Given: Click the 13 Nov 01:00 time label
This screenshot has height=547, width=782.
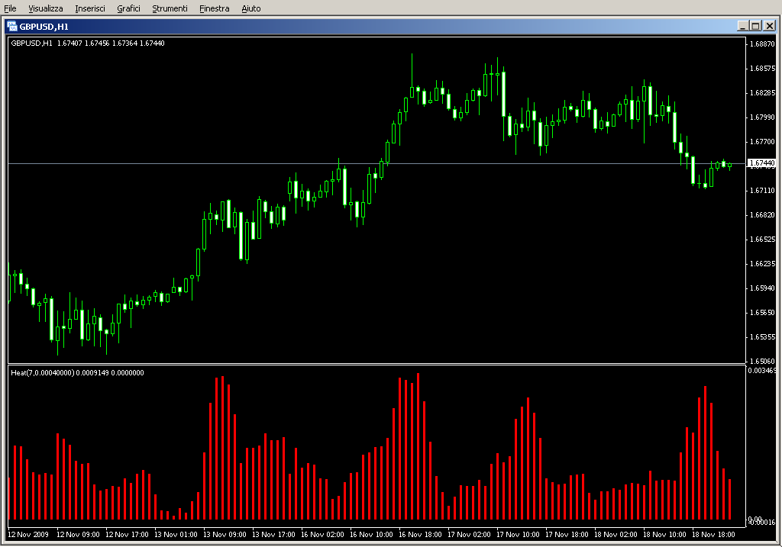Looking at the screenshot, I should click(x=176, y=535).
